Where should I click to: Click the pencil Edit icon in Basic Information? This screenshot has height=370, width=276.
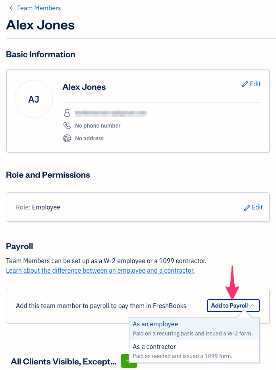pos(245,84)
